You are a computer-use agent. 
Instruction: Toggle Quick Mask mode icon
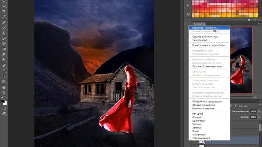tap(4, 108)
